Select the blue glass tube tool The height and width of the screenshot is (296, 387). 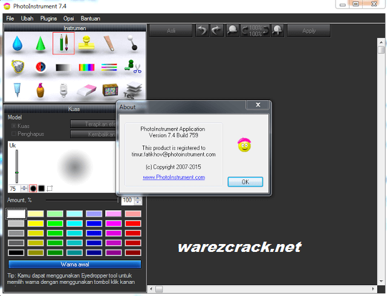tap(17, 90)
